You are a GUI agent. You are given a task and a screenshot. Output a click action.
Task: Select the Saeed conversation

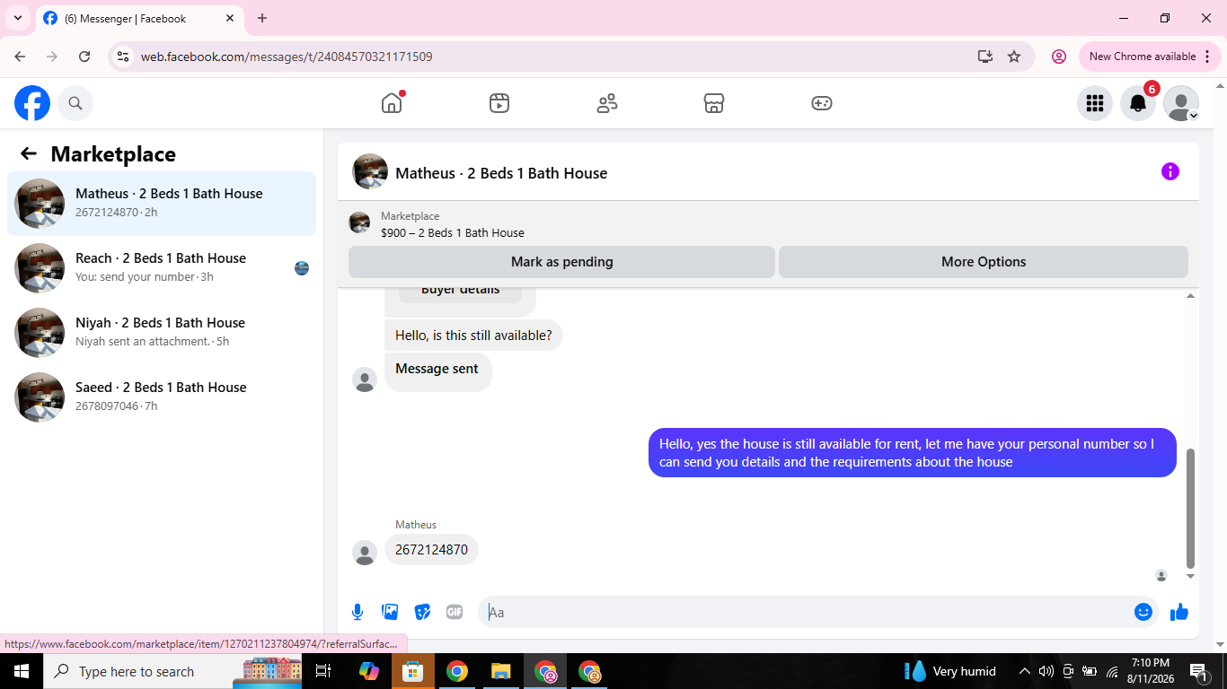click(x=162, y=397)
